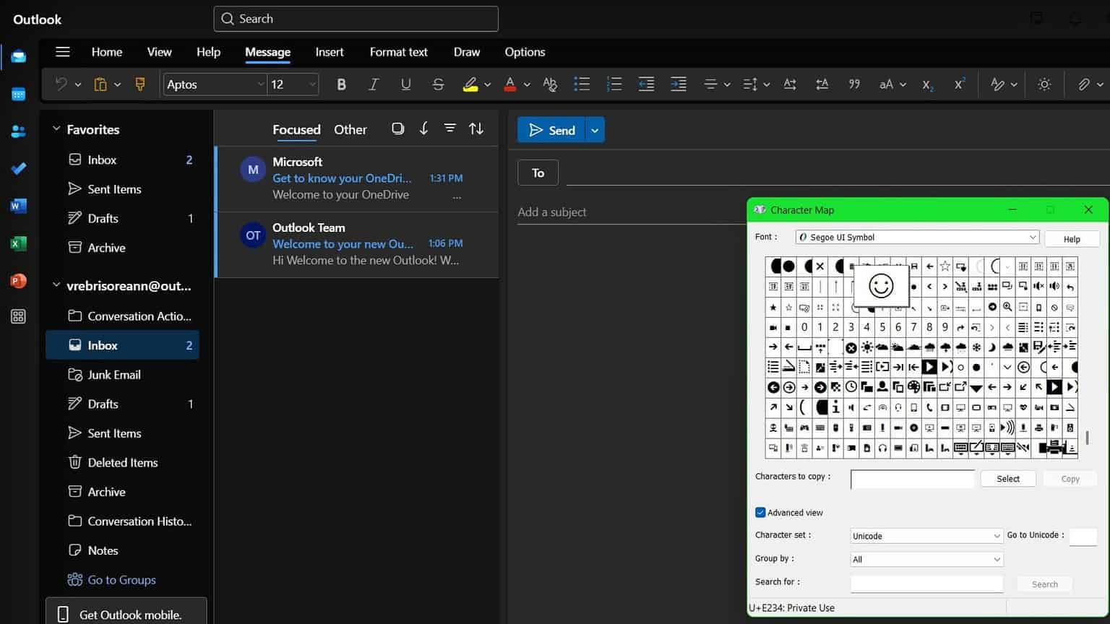Viewport: 1110px width, 624px height.
Task: Open the Outlook Team welcome email
Action: pos(358,244)
